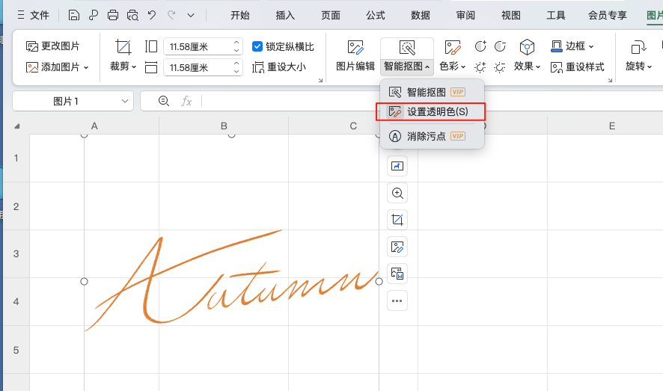663x391 pixels.
Task: Switch to the 公式 ribbon tab
Action: (x=376, y=15)
